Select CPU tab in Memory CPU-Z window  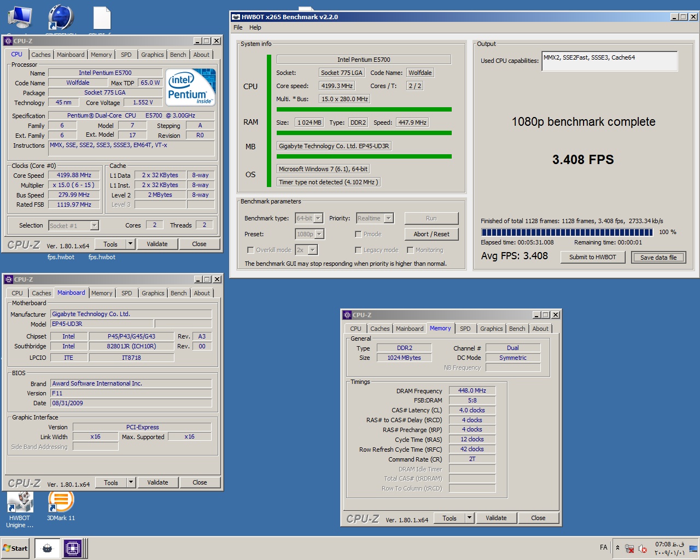pos(355,329)
